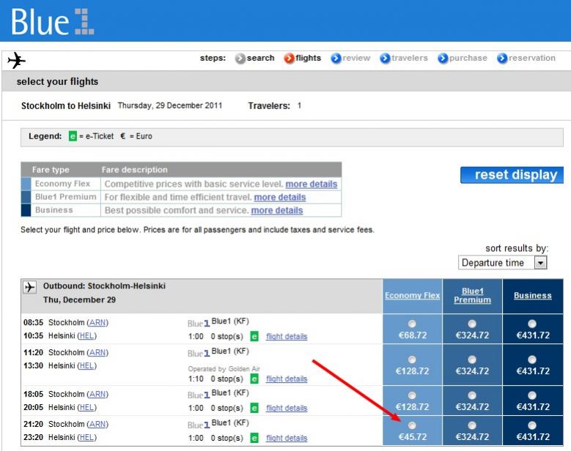This screenshot has height=451, width=571.
Task: Click the Economy Flex color swatch
Action: coord(26,184)
